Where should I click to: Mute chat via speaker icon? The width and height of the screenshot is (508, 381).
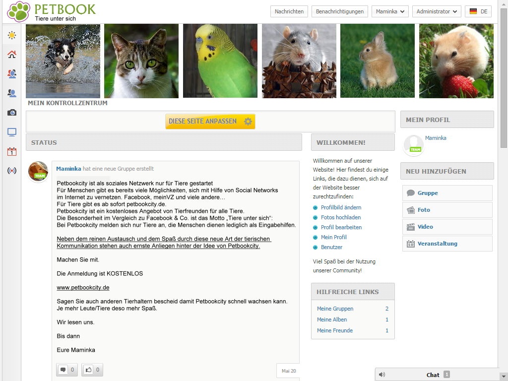tap(382, 375)
